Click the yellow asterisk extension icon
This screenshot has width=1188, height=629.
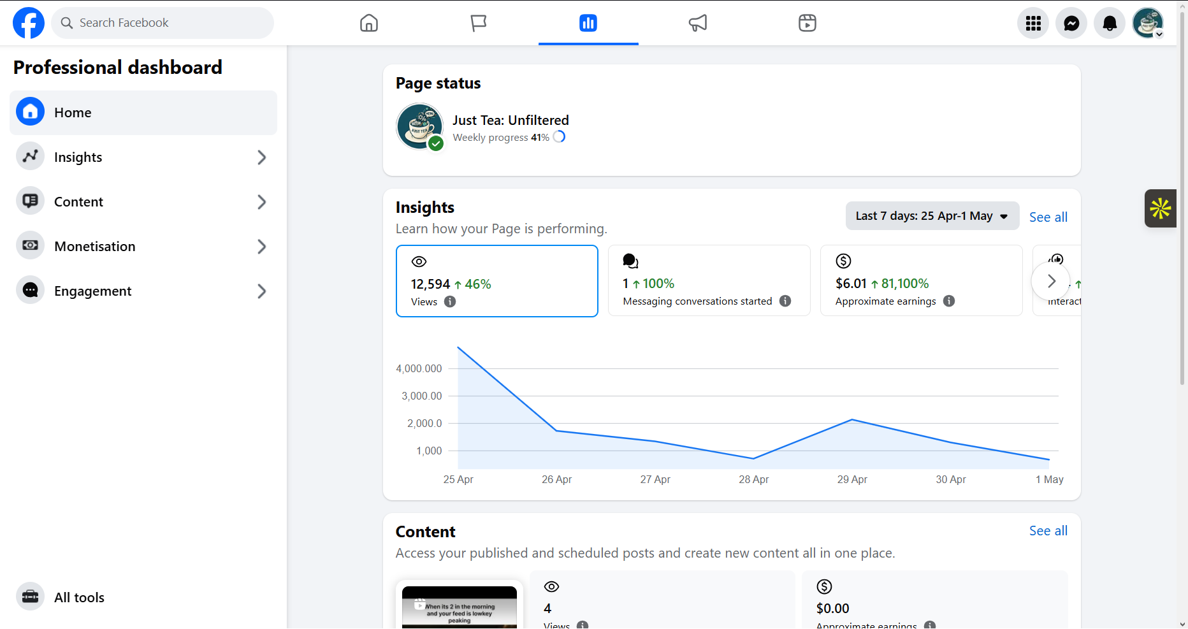point(1160,208)
